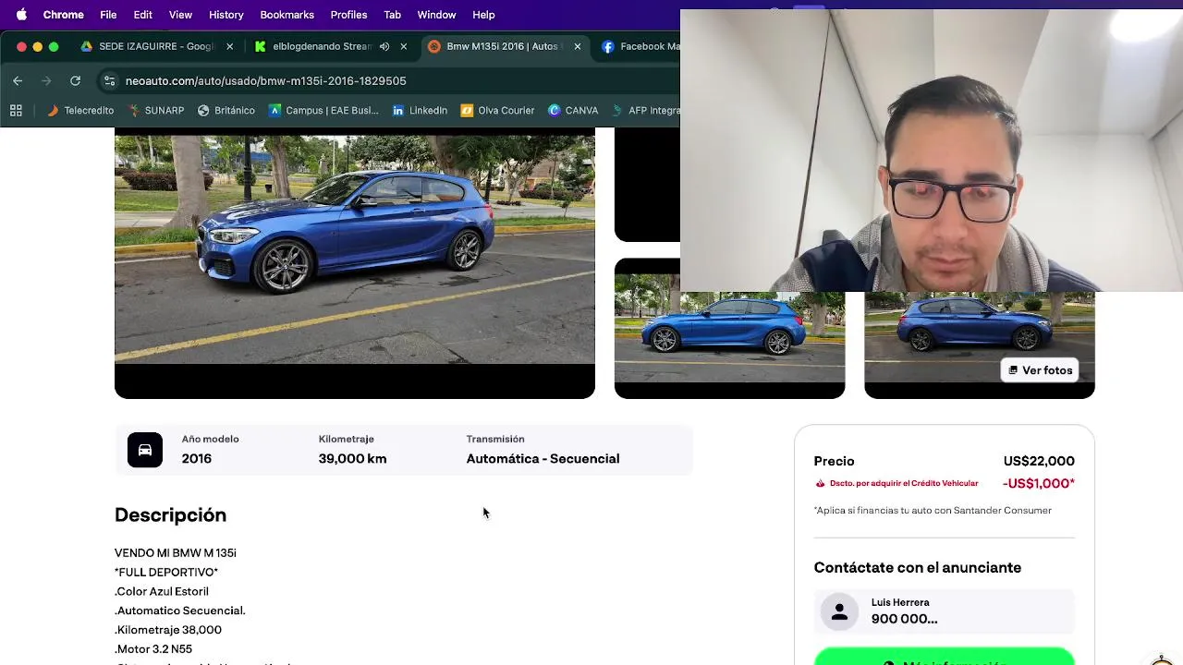Open the Window menu
Viewport: 1183px width, 665px height.
[x=436, y=15]
